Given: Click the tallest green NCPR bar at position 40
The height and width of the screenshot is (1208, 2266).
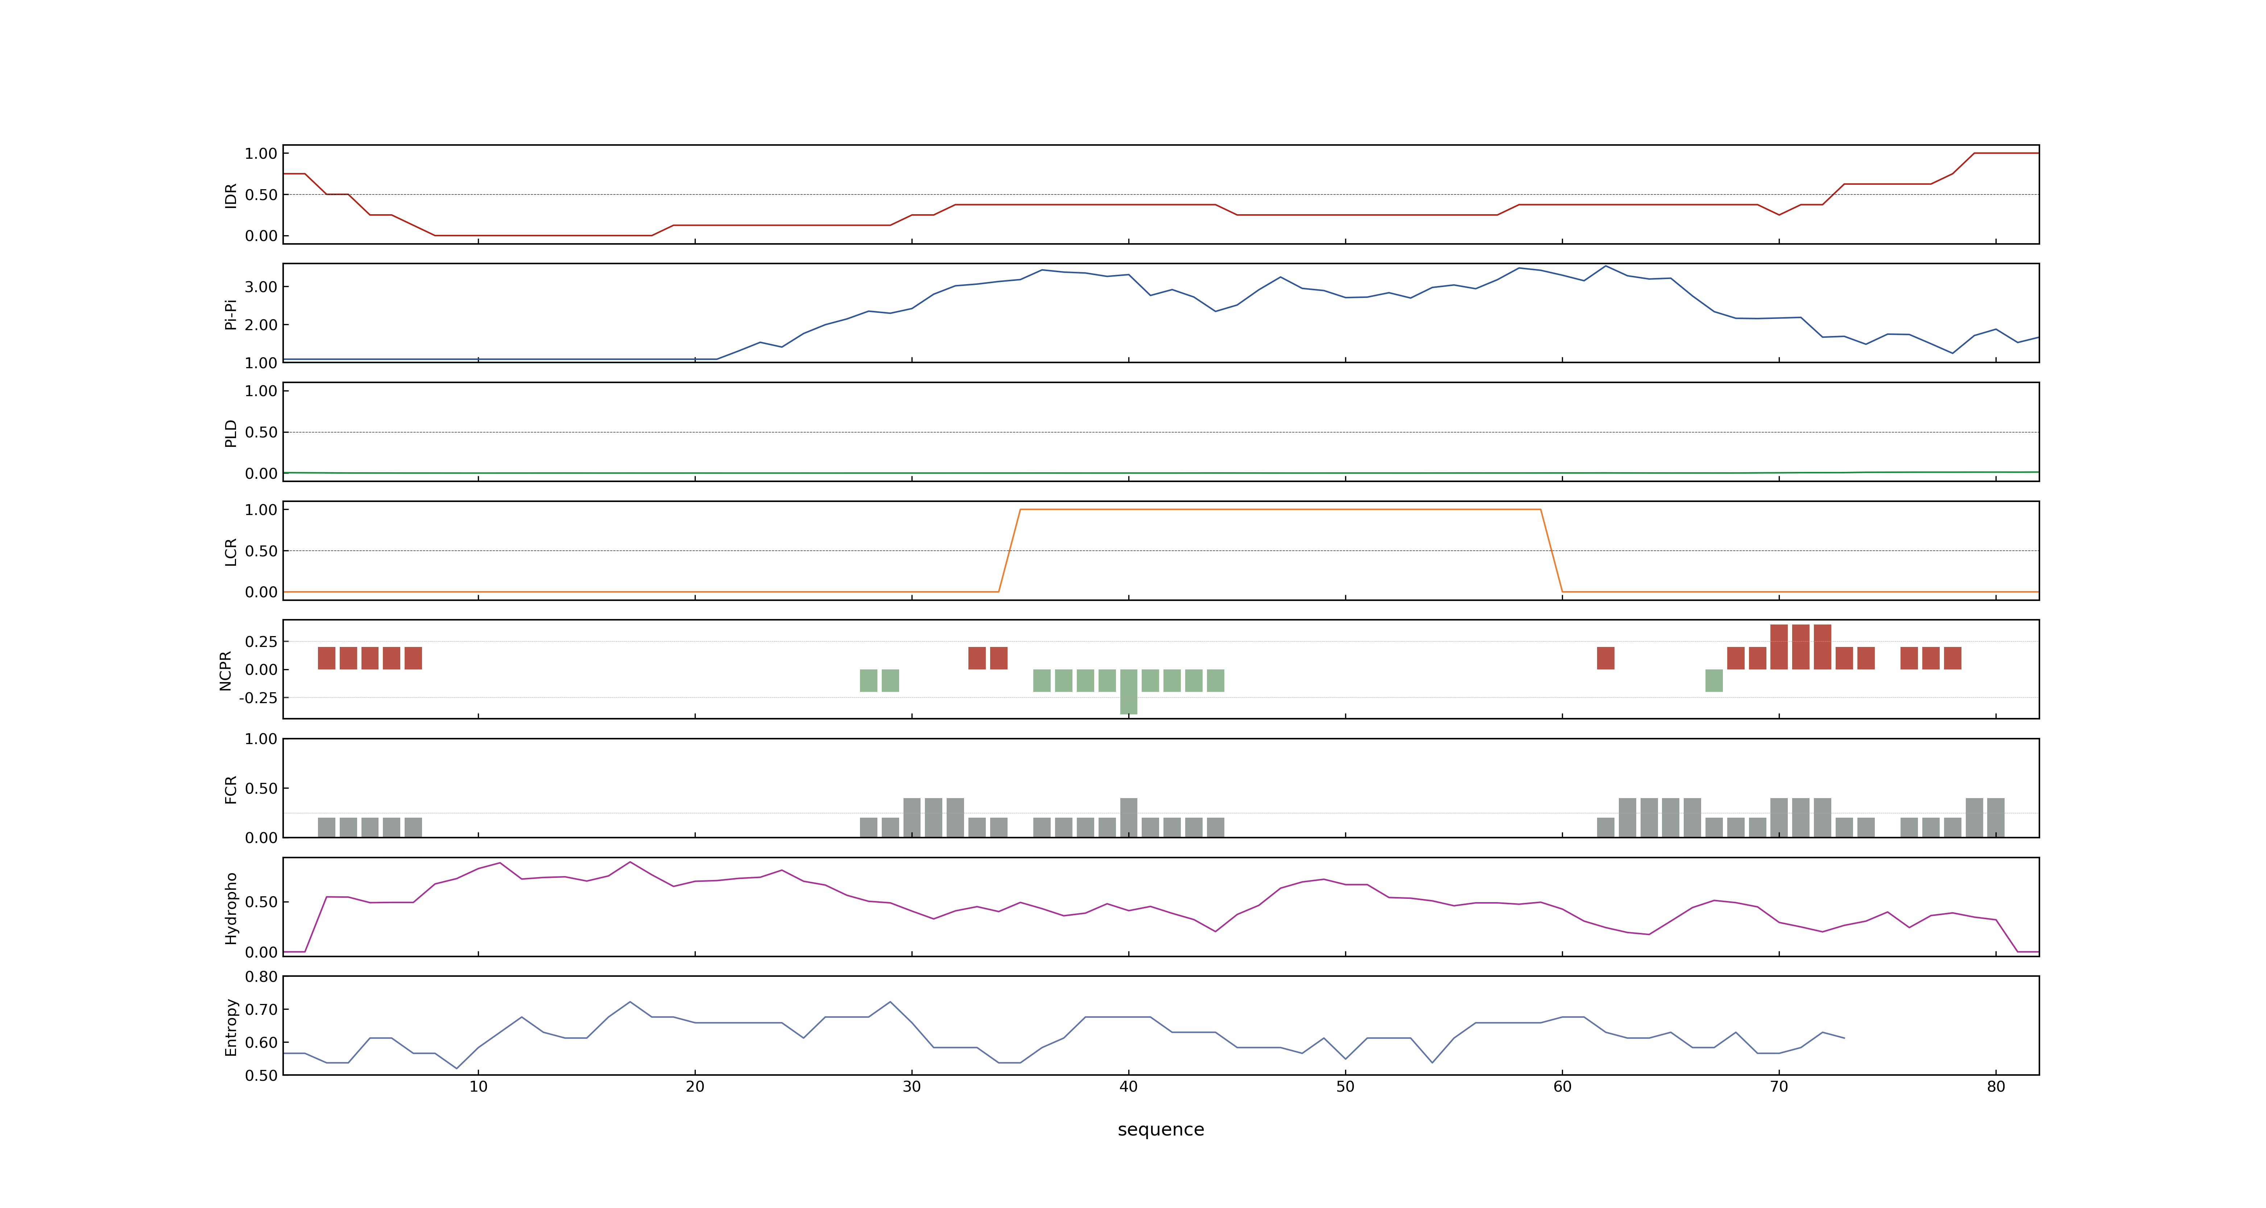Looking at the screenshot, I should 1129,692.
